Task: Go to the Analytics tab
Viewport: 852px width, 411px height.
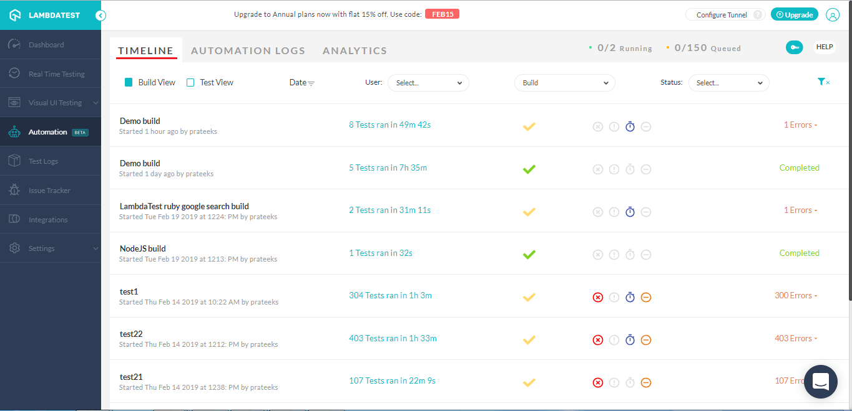Action: [355, 51]
